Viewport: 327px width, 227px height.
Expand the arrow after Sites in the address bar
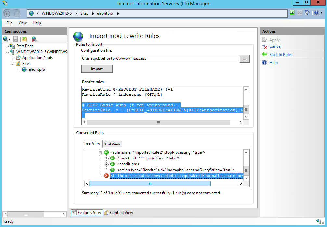click(x=93, y=13)
